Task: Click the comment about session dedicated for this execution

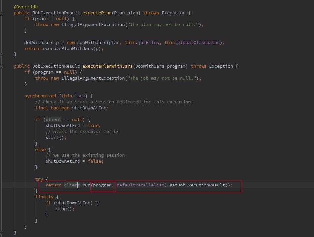Action: click(x=113, y=102)
